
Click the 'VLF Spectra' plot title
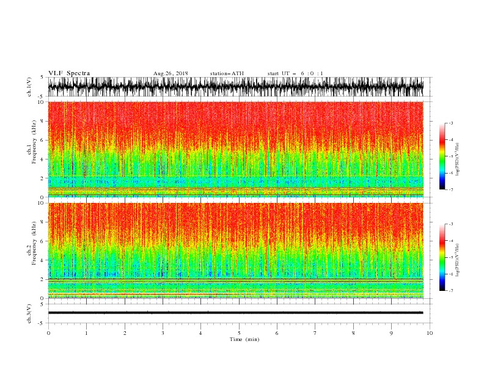69,73
